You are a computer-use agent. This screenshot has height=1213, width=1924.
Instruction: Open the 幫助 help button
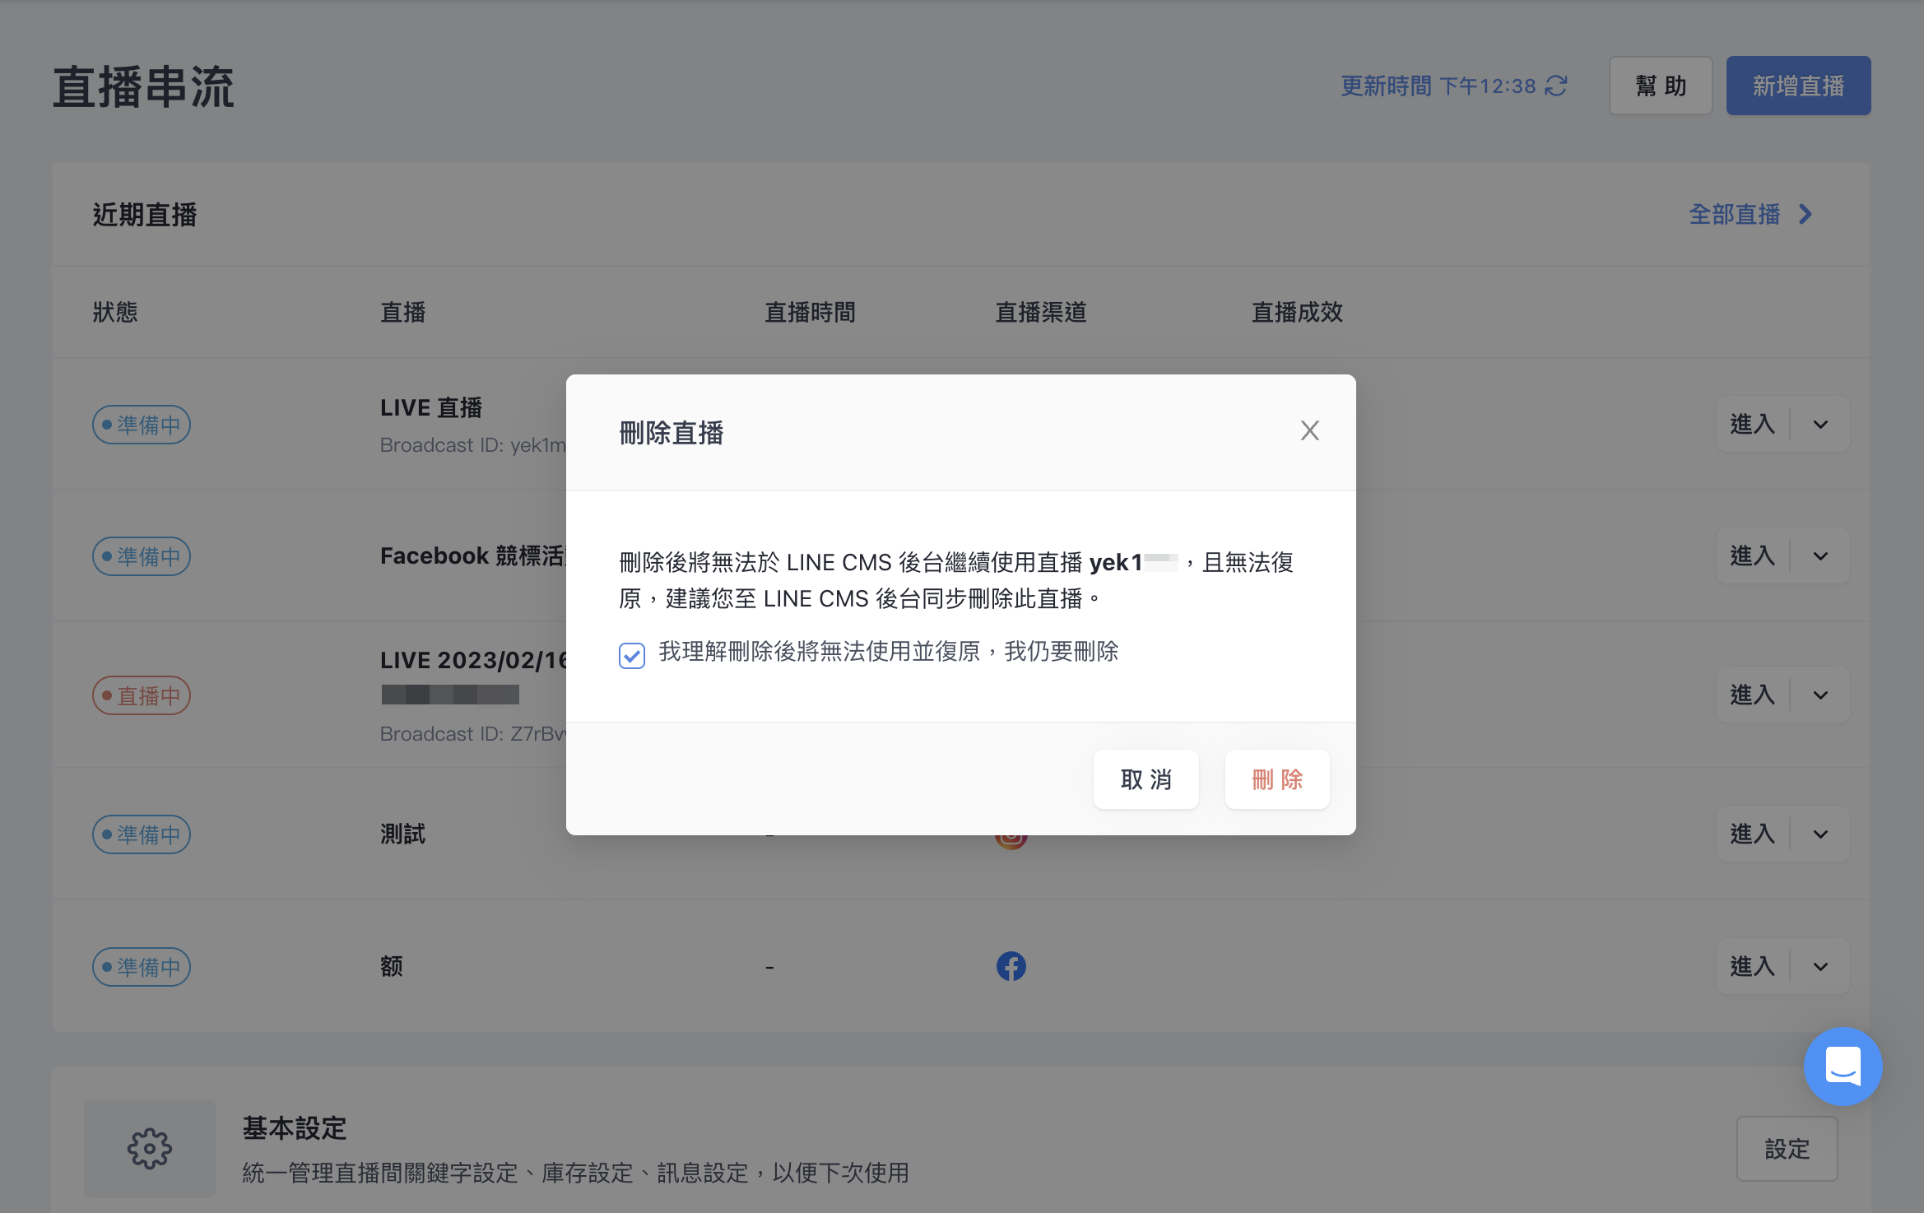click(1661, 86)
